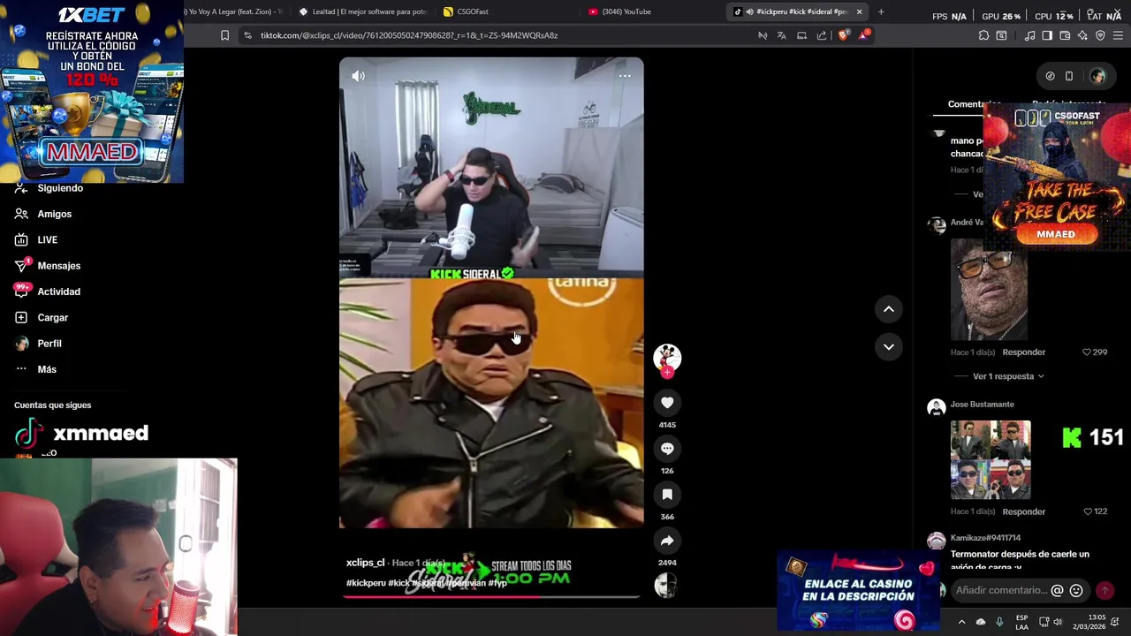Image resolution: width=1131 pixels, height=636 pixels.
Task: Switch to the Lealtad software browser tab
Action: click(362, 11)
